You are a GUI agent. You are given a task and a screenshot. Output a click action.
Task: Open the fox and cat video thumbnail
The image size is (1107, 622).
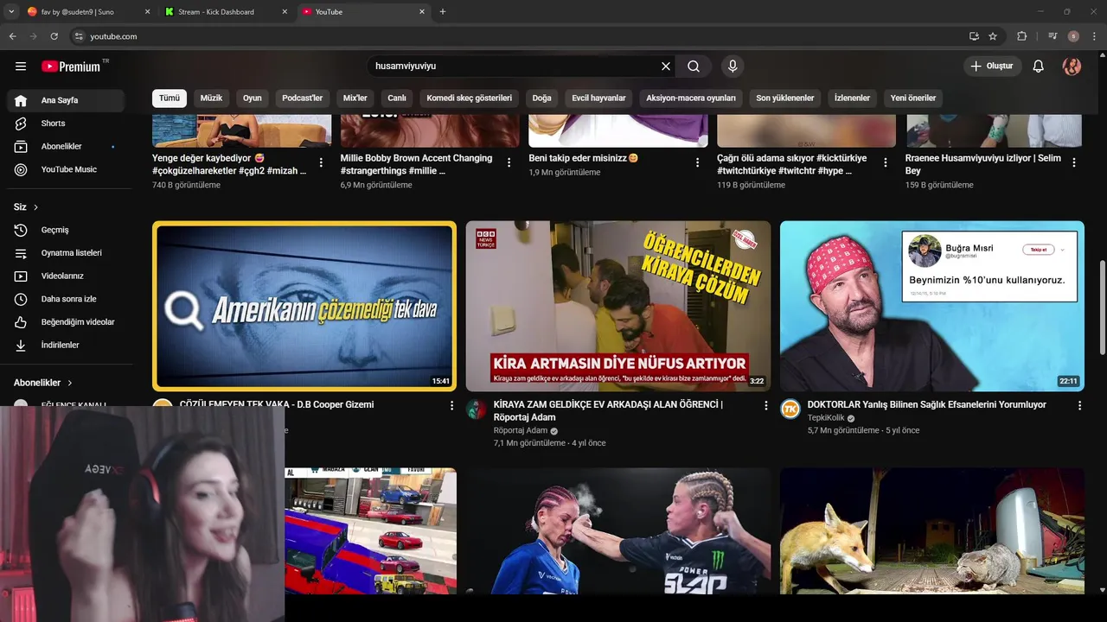point(932,530)
